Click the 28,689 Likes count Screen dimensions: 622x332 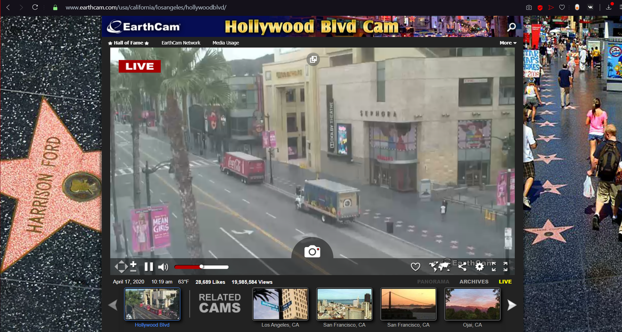coord(210,282)
